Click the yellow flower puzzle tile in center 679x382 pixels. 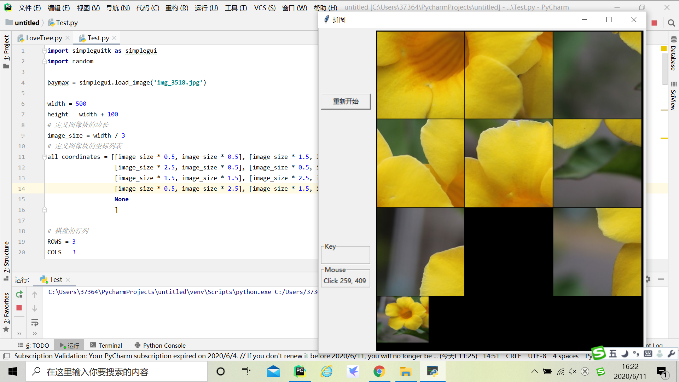pyautogui.click(x=508, y=163)
